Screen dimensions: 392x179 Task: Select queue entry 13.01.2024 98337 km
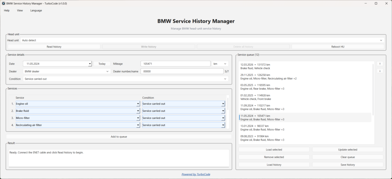(305, 128)
